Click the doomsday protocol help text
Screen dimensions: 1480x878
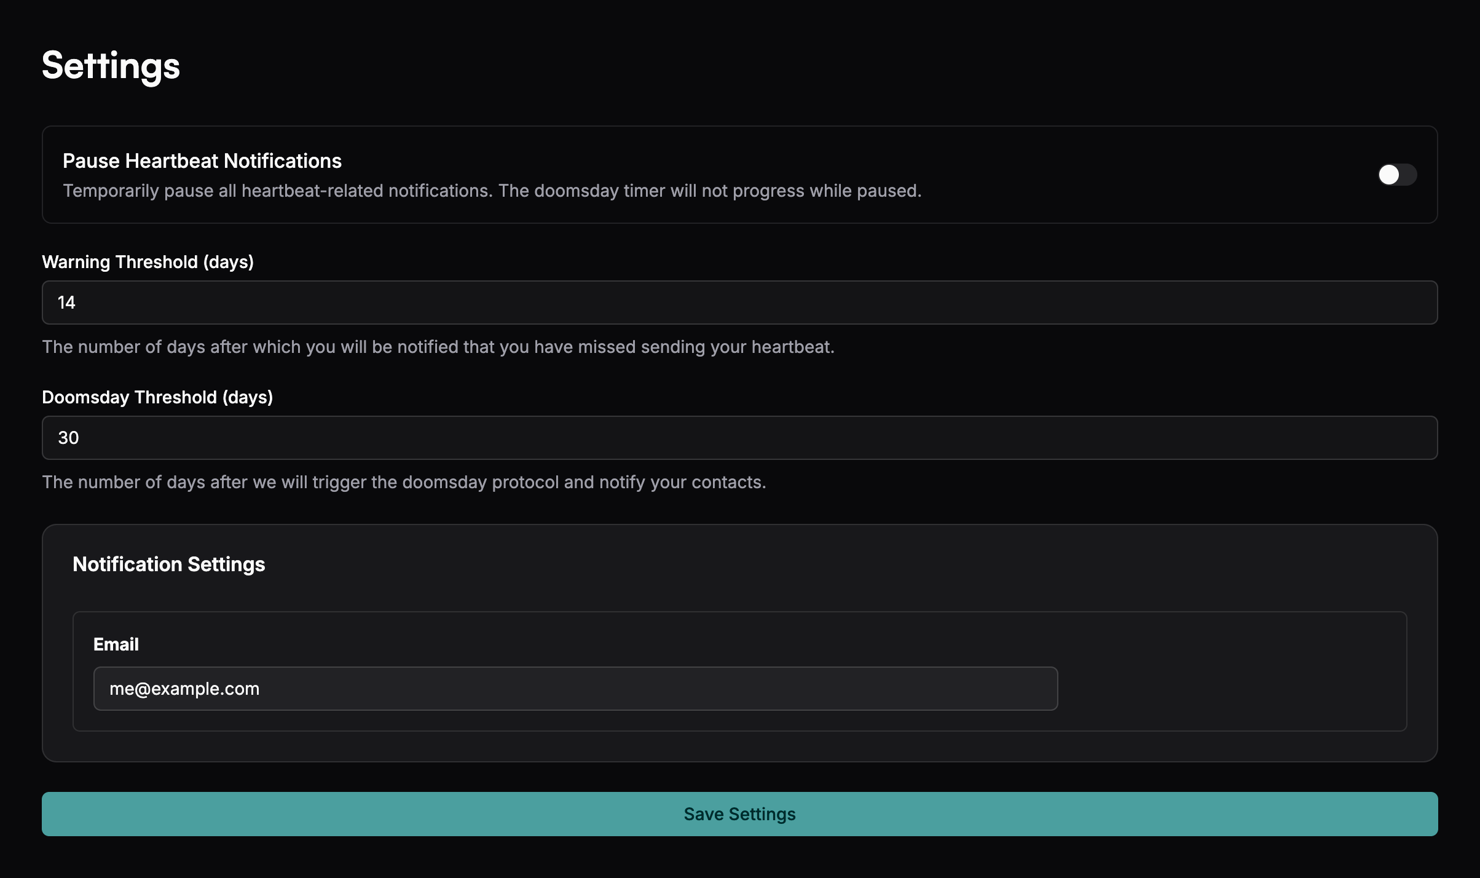click(404, 482)
